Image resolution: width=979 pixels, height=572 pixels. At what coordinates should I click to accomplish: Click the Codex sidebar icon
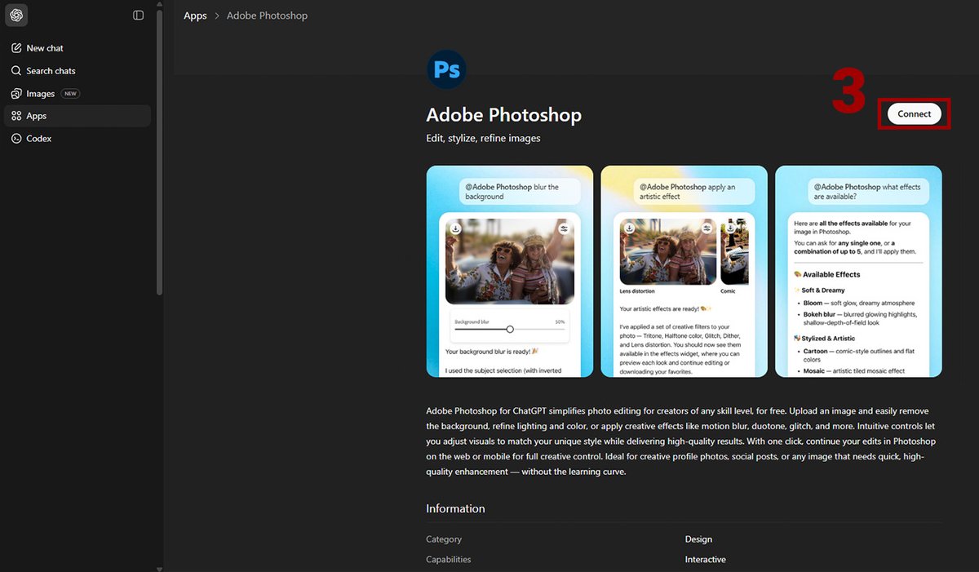point(16,139)
